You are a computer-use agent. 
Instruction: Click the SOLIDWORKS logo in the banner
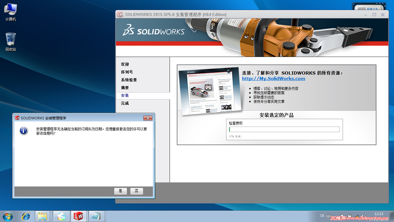153,30
